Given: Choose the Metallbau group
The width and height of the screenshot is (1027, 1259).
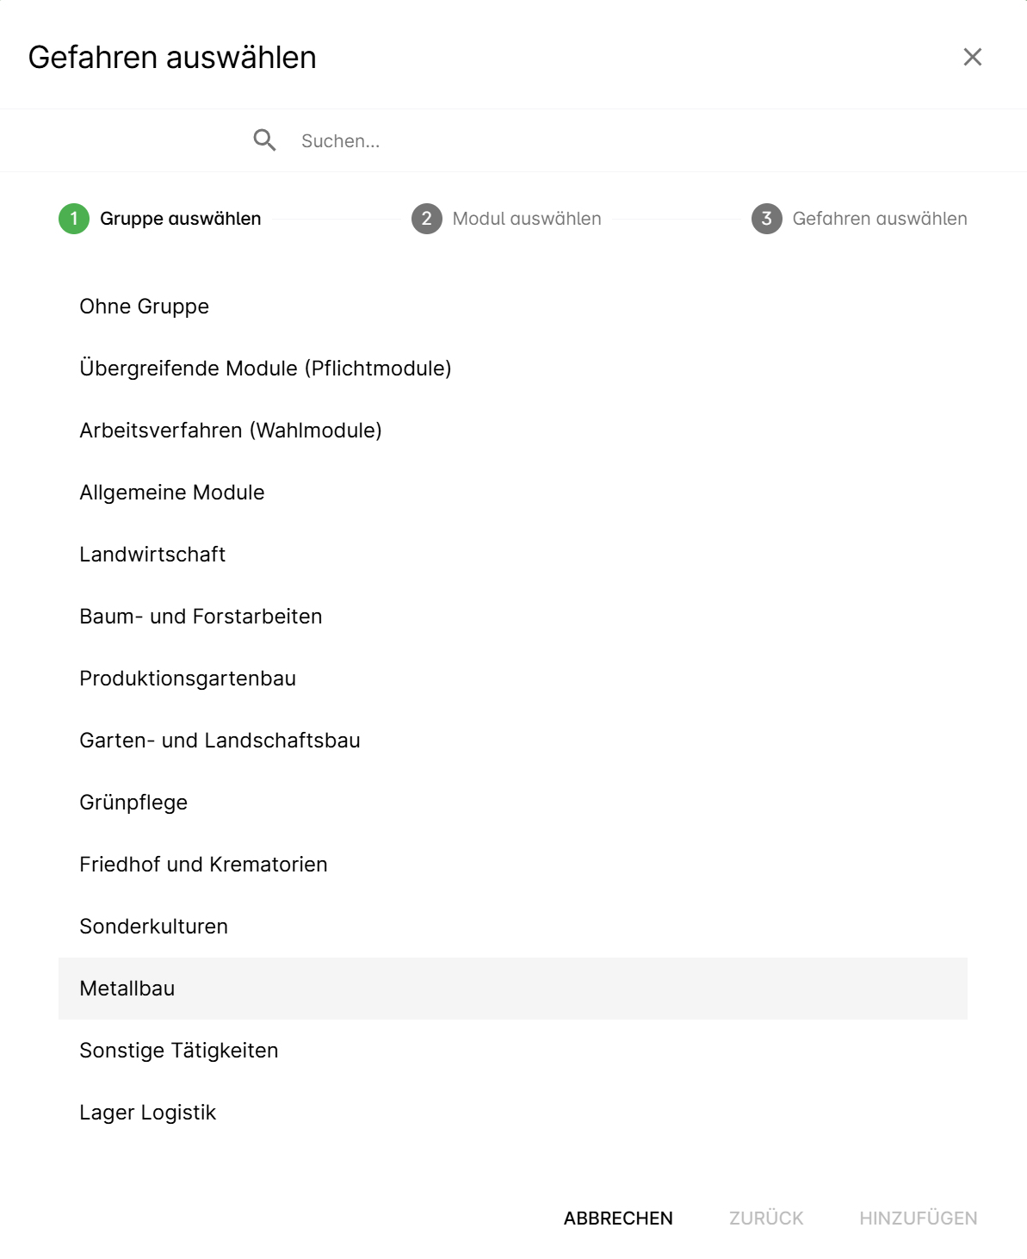Looking at the screenshot, I should click(x=127, y=989).
